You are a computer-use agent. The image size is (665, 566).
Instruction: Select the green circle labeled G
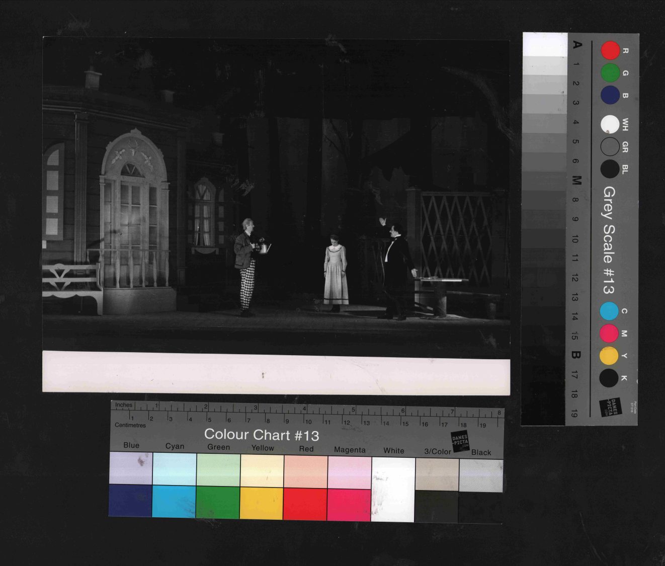click(610, 73)
